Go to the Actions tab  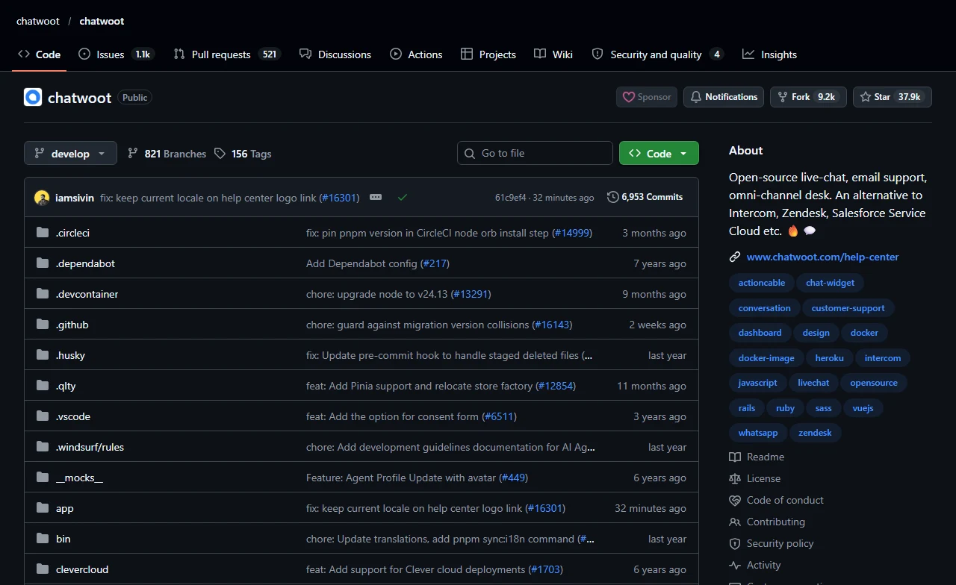point(416,54)
